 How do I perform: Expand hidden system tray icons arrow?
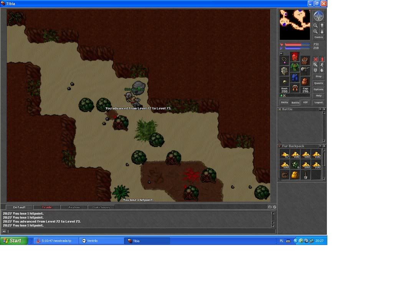point(296,241)
